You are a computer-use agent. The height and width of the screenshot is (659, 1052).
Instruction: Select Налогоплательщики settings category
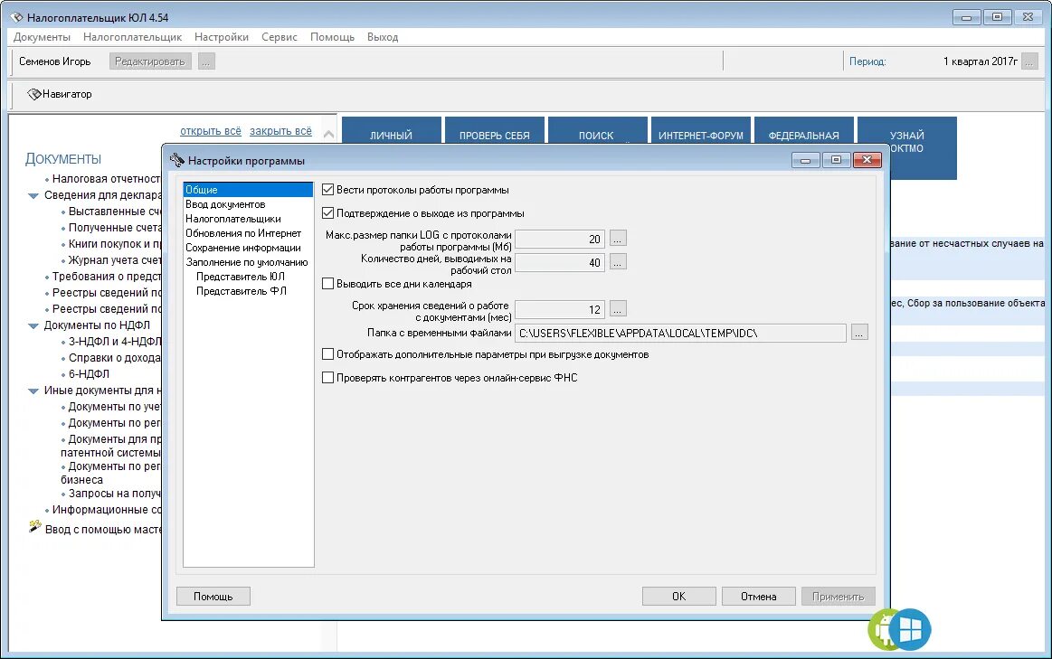[248, 219]
